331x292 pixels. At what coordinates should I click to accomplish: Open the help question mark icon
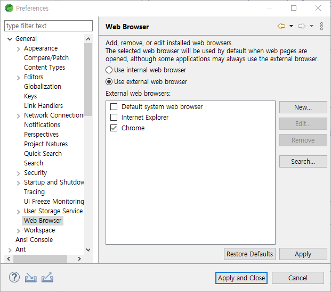(x=14, y=278)
